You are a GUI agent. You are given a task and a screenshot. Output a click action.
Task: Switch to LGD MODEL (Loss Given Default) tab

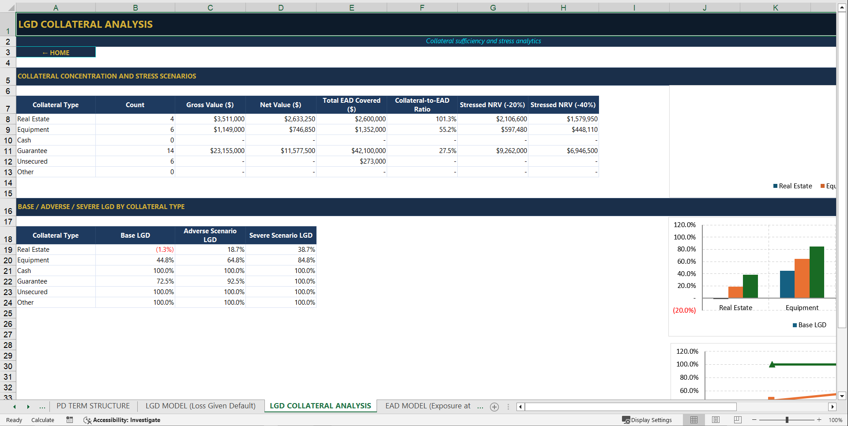(200, 406)
